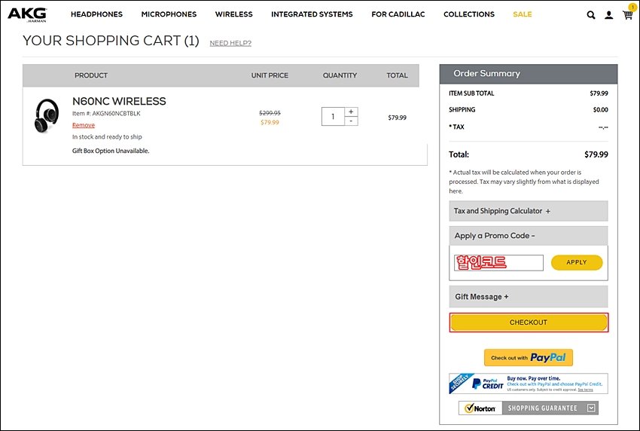Remove the N60NC Wireless from cart

(84, 125)
